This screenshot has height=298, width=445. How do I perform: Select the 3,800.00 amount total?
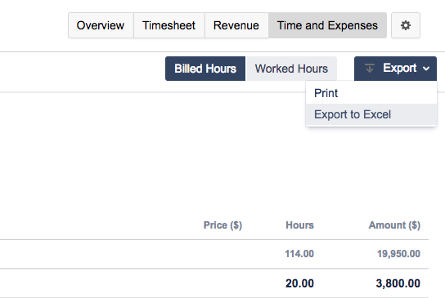tap(398, 283)
